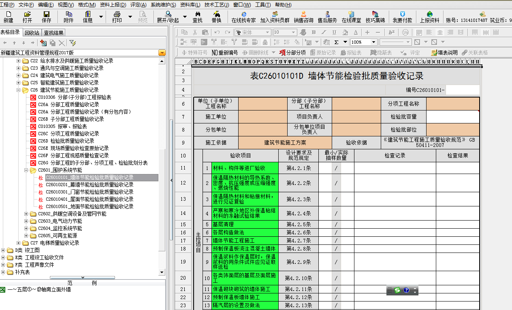Expand the C2602 供暖空调设备及管网节能 folder
Viewport: 512px width, 310px height.
coord(26,214)
